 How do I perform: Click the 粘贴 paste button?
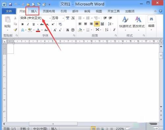[8, 23]
